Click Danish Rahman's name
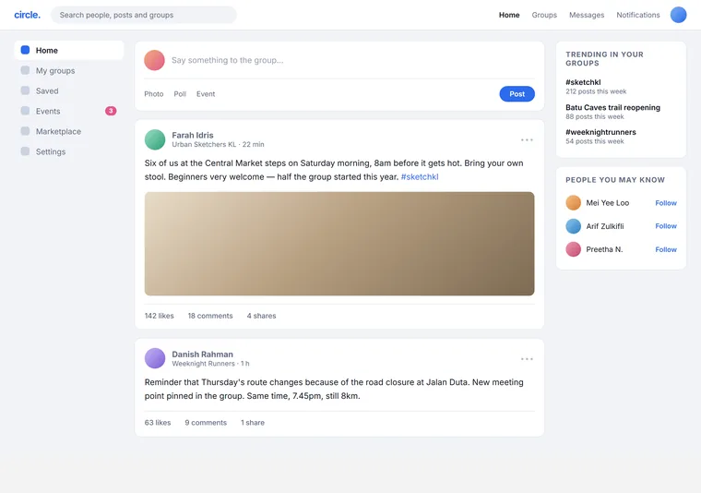The height and width of the screenshot is (493, 701). pyautogui.click(x=203, y=354)
